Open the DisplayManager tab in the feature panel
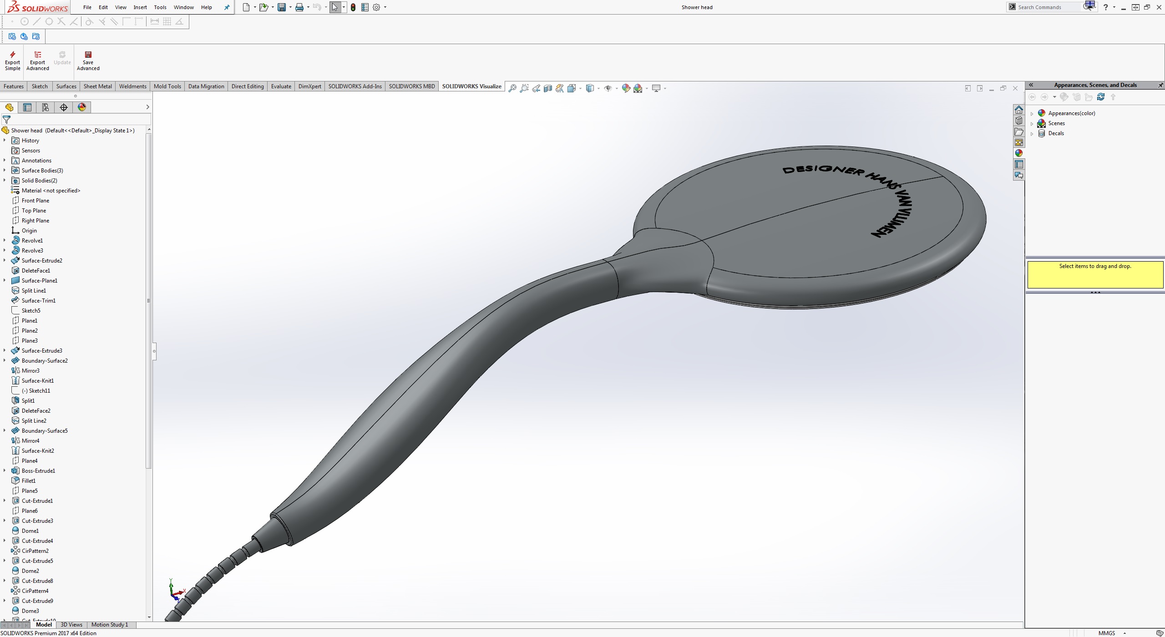1165x637 pixels. pyautogui.click(x=82, y=107)
